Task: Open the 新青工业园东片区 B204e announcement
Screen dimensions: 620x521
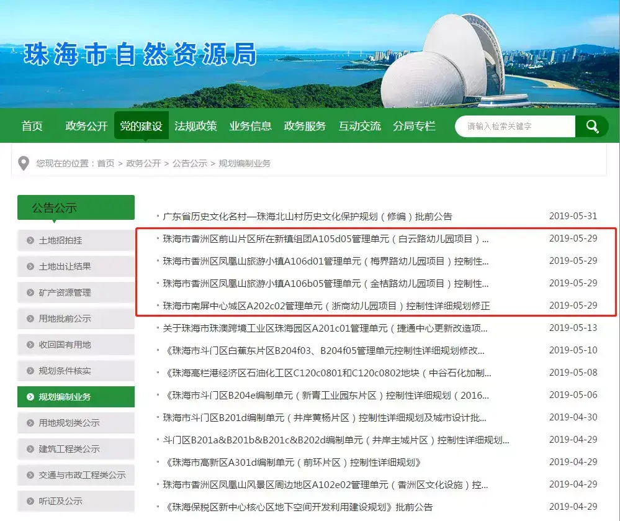Action: [326, 395]
